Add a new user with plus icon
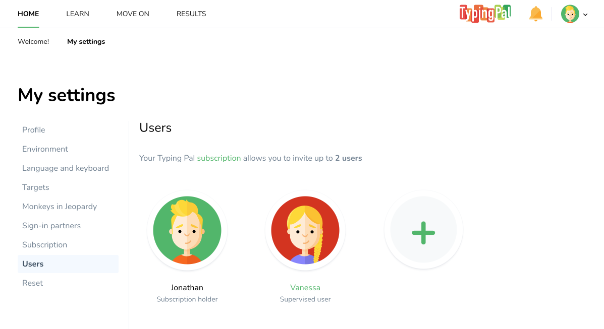Image resolution: width=604 pixels, height=329 pixels. (x=423, y=230)
